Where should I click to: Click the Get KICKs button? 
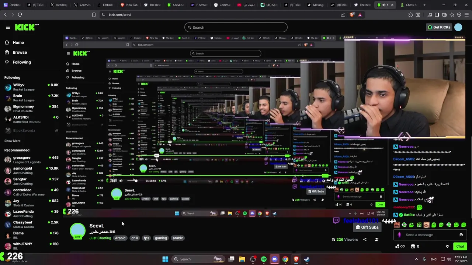point(439,27)
